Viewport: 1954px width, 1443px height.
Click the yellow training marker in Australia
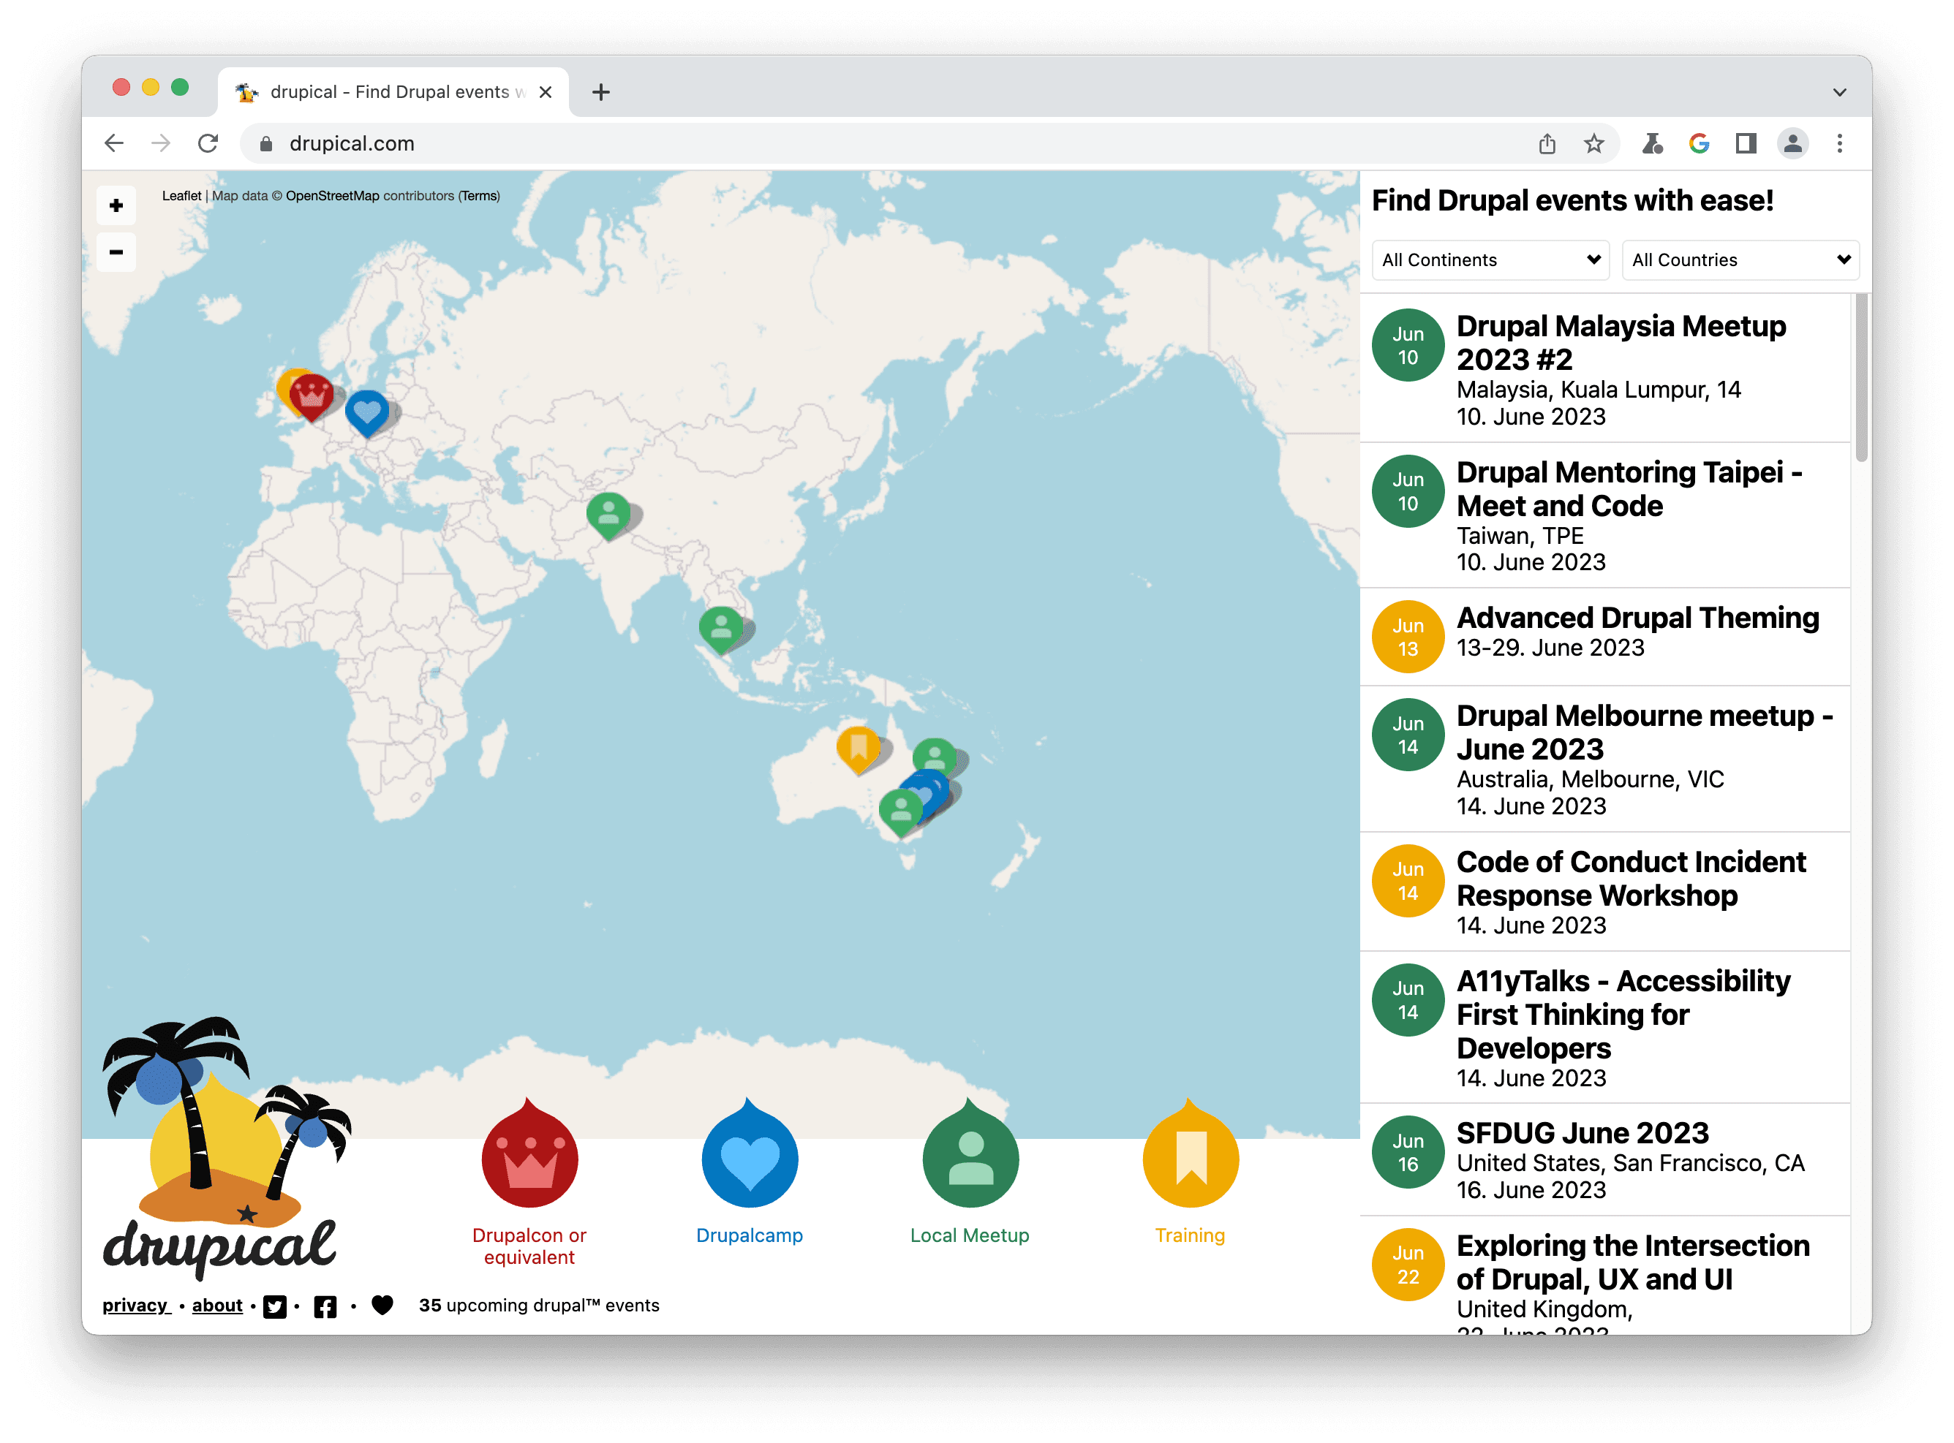tap(858, 749)
